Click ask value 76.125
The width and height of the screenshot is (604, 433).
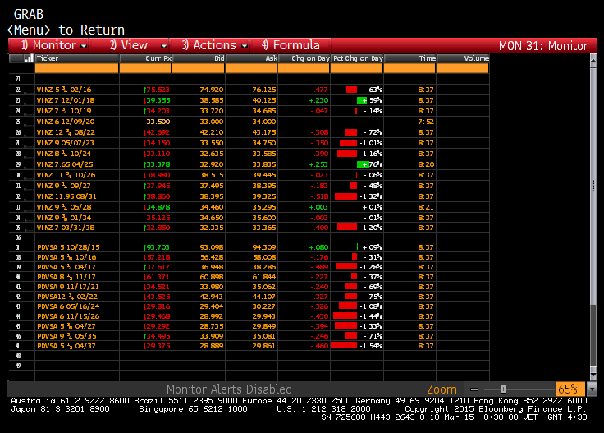point(264,90)
